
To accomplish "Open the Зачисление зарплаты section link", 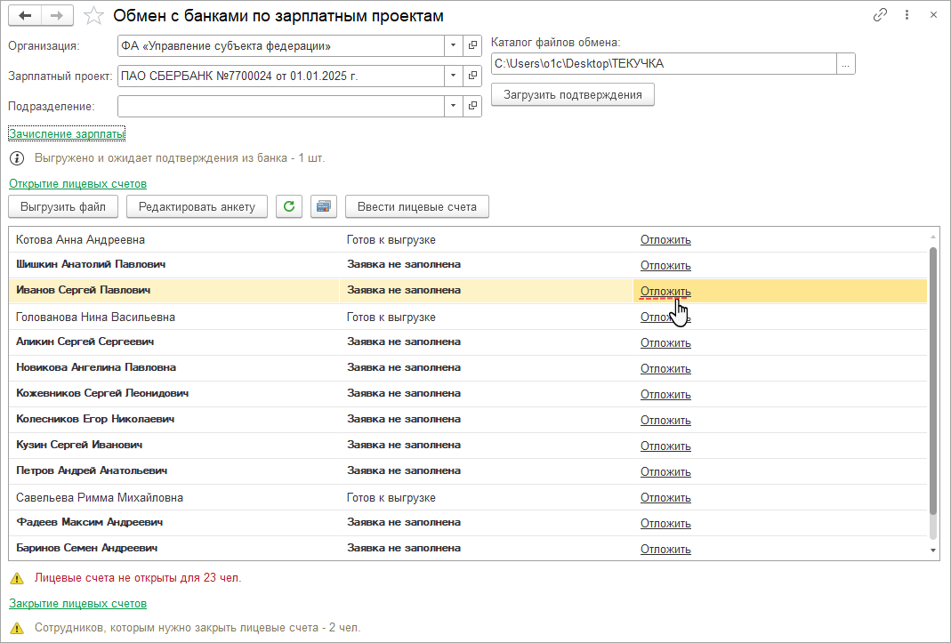I will (67, 133).
